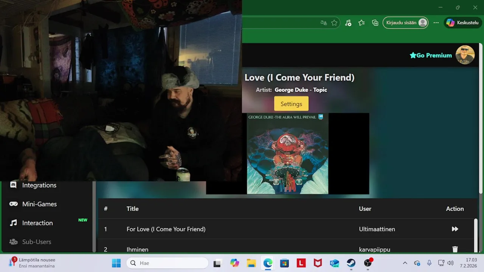Click the translate page icon in address bar

pyautogui.click(x=324, y=23)
